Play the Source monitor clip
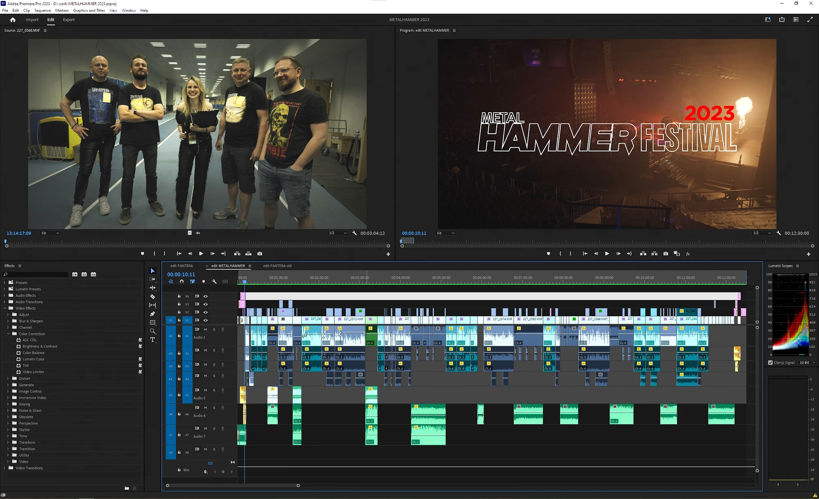819x499 pixels. coord(201,254)
